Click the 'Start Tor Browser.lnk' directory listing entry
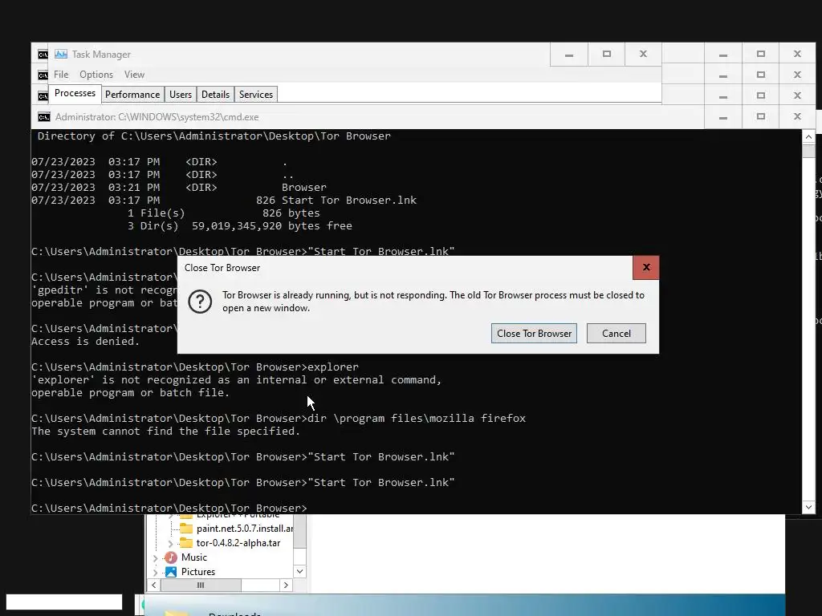 pos(348,200)
